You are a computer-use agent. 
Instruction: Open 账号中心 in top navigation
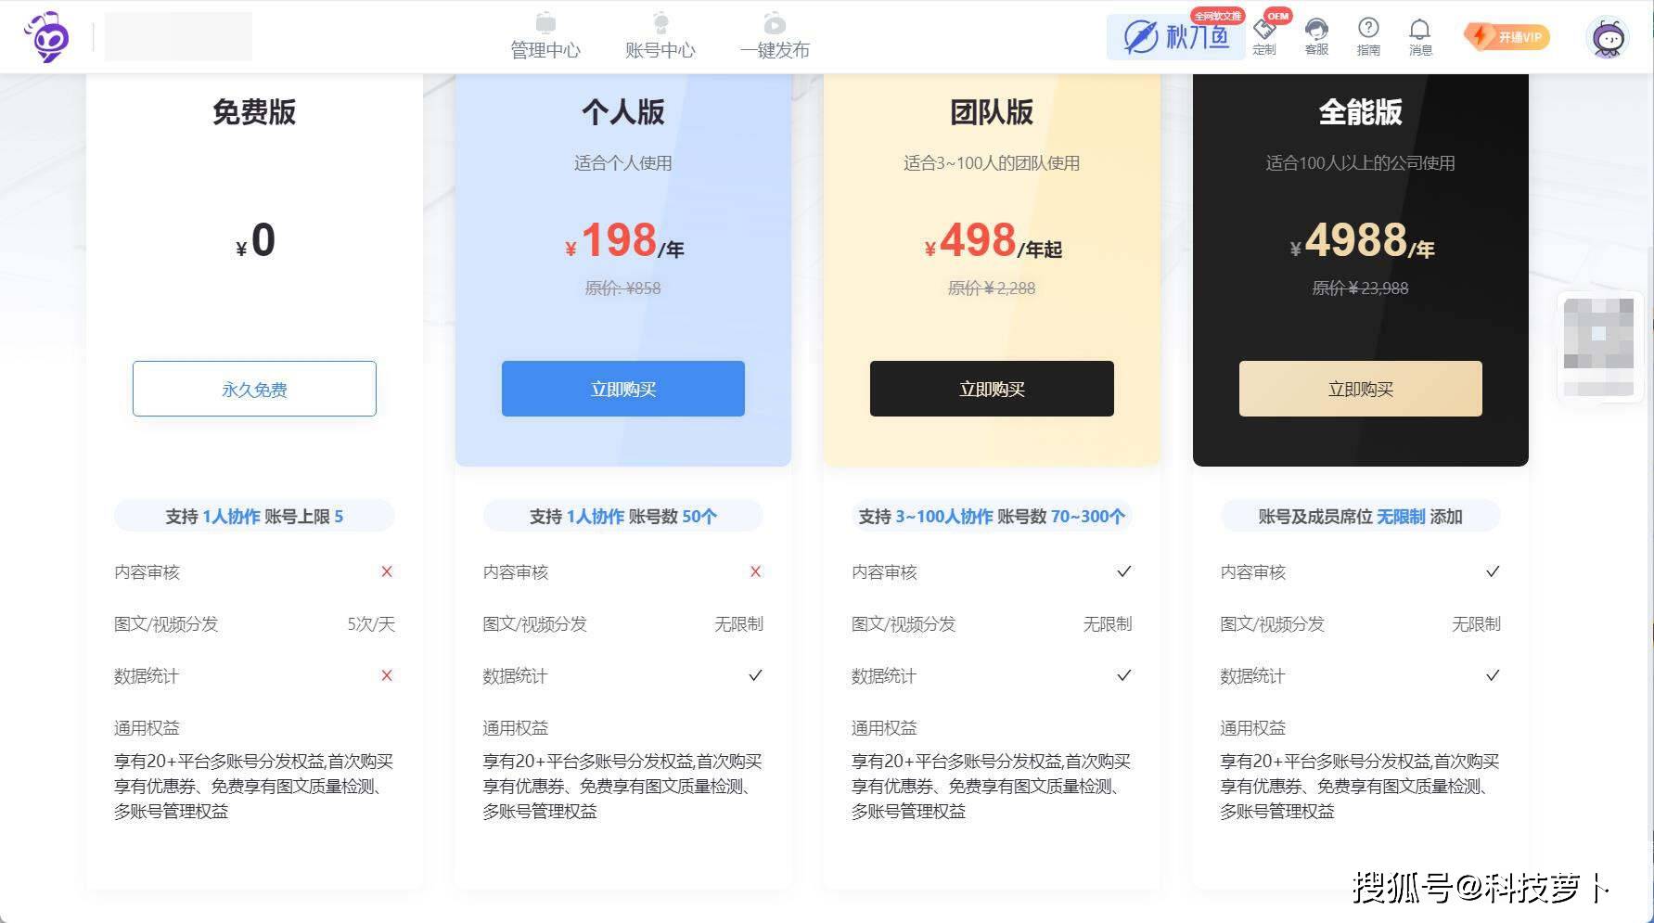point(660,36)
